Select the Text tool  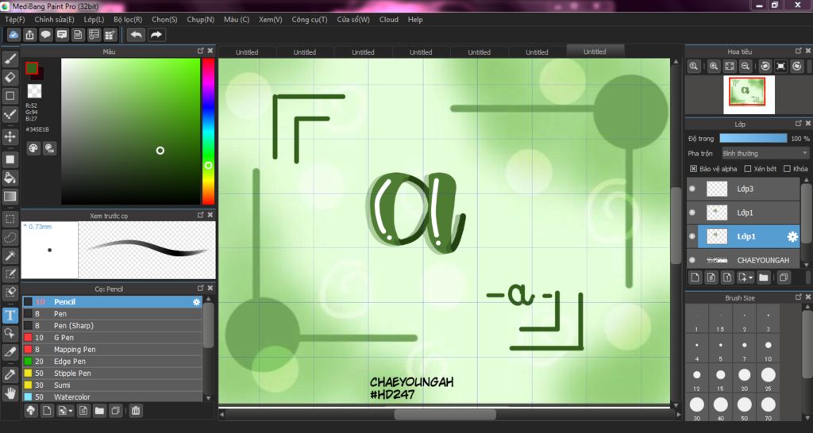pos(10,315)
